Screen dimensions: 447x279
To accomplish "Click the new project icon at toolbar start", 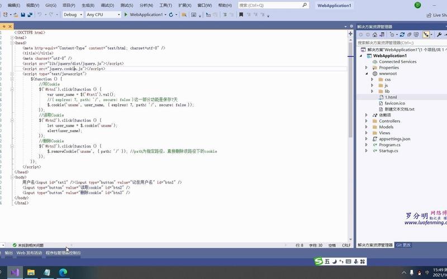I will (x=5, y=15).
